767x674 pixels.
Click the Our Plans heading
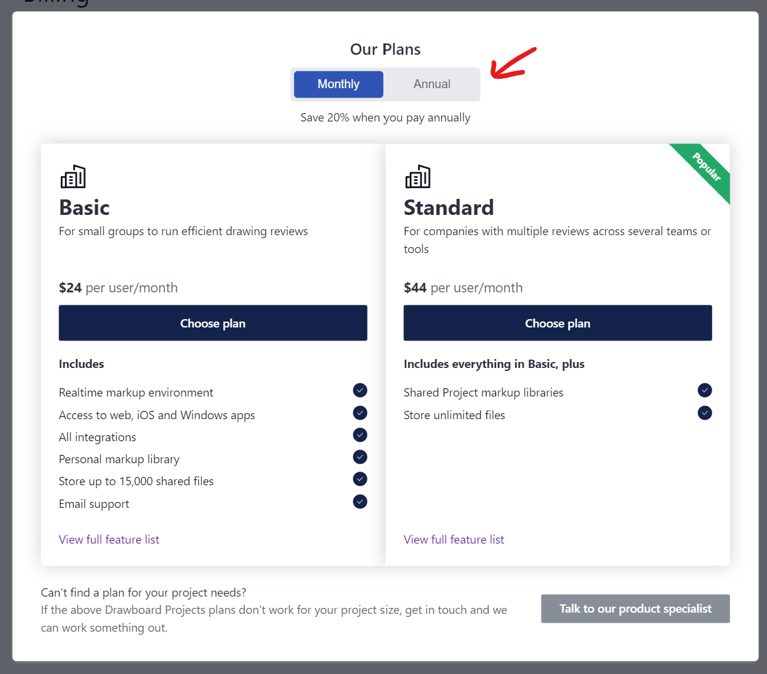tap(385, 49)
